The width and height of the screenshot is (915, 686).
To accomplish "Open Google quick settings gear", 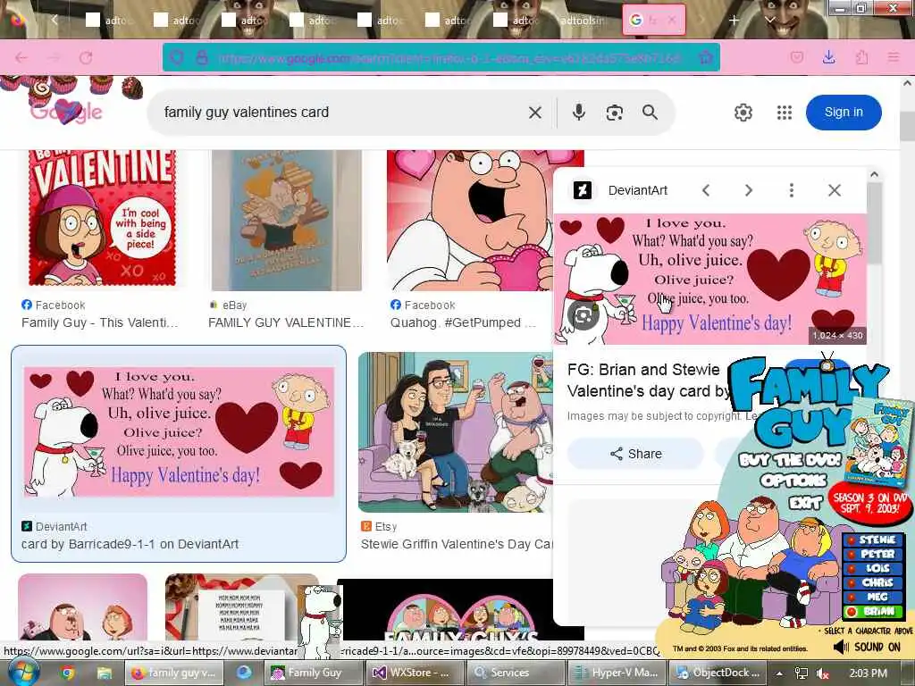I will coord(743,112).
